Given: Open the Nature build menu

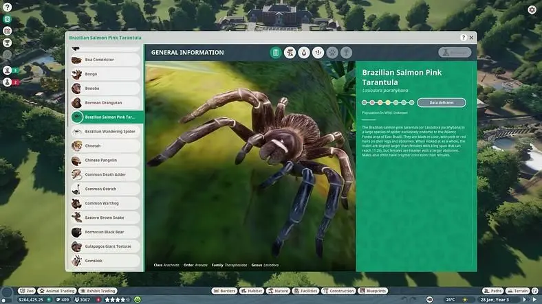Looking at the screenshot, I should click(x=278, y=291).
